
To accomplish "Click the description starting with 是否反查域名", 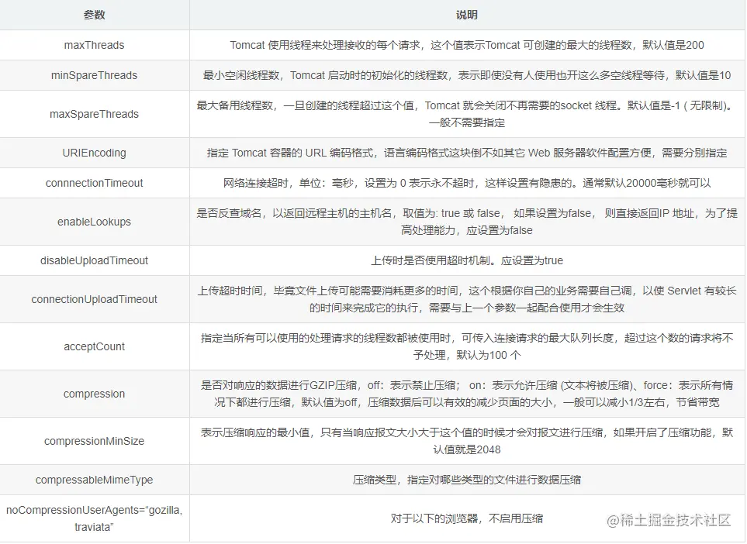I will (x=467, y=222).
